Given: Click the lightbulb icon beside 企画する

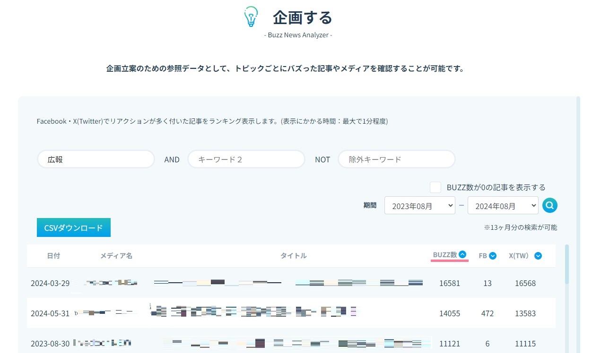Looking at the screenshot, I should click(x=251, y=17).
